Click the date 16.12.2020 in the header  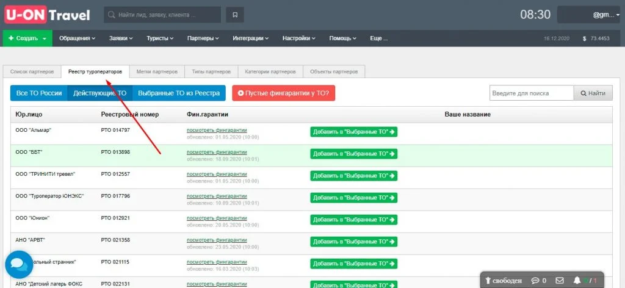point(557,38)
